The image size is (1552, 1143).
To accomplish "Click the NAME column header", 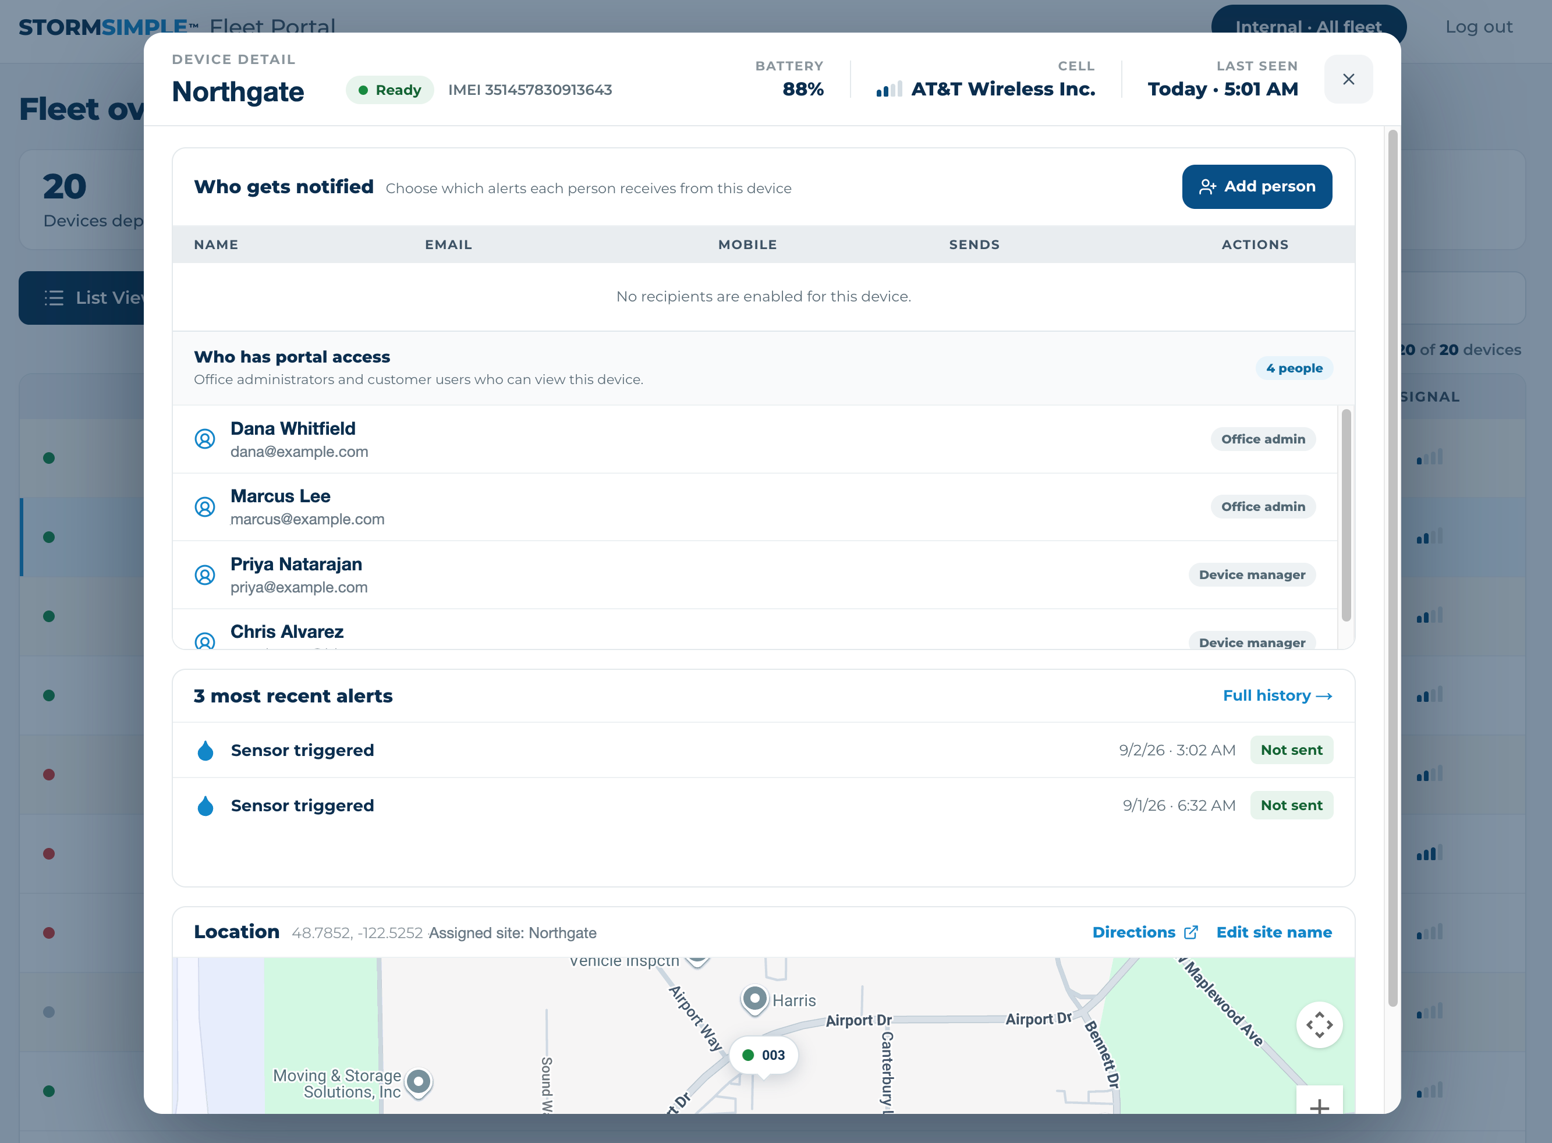I will click(216, 244).
